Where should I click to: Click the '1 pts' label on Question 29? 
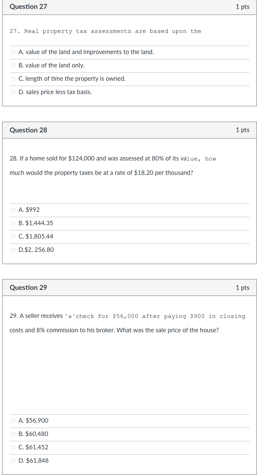pyautogui.click(x=243, y=287)
